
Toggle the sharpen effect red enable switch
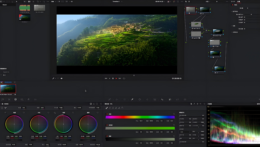pyautogui.click(x=233, y=5)
